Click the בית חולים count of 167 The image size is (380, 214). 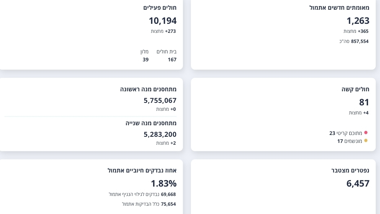172,60
